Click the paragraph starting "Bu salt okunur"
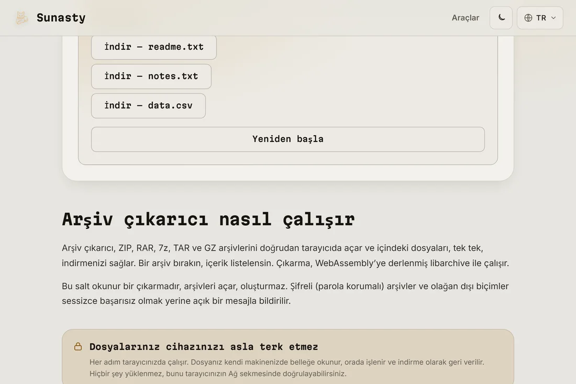 point(285,293)
